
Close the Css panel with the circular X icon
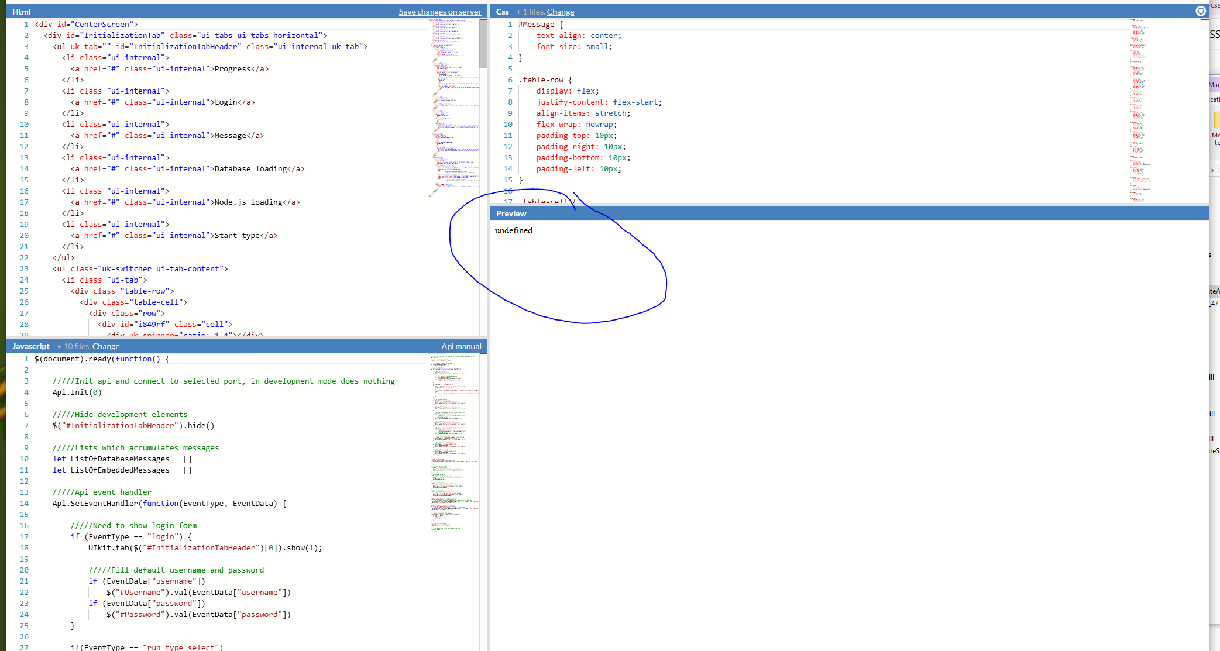[x=1201, y=11]
